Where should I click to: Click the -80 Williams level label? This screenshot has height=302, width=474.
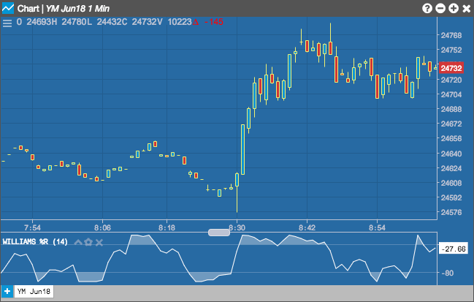pos(448,273)
